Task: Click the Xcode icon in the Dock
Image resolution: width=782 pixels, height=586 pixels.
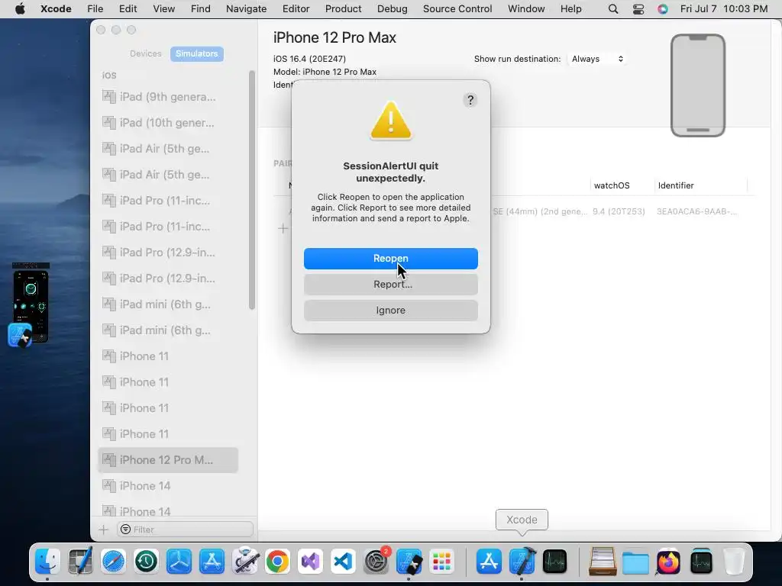Action: pos(522,562)
